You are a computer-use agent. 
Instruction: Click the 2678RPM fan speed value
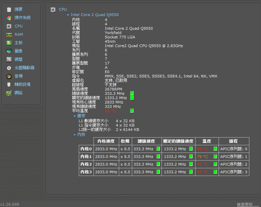113,89
